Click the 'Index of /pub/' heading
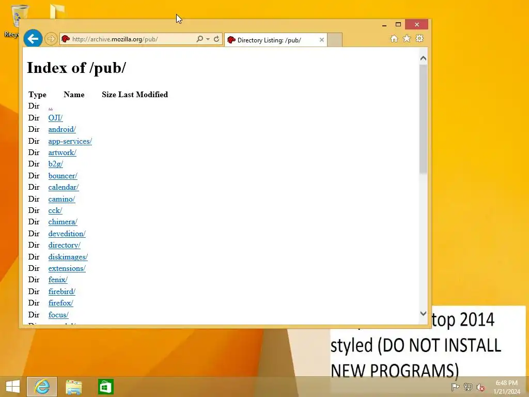 point(76,68)
